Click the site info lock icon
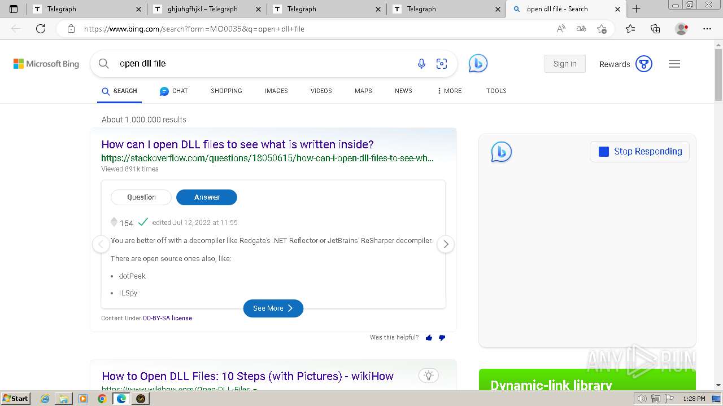Viewport: 723px width, 406px height. click(71, 29)
